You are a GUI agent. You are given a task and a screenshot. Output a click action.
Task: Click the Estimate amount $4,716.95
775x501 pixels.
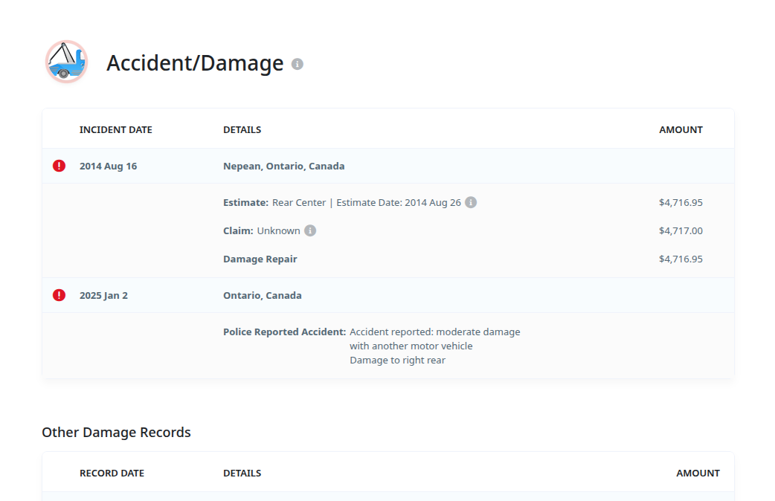[x=680, y=202]
